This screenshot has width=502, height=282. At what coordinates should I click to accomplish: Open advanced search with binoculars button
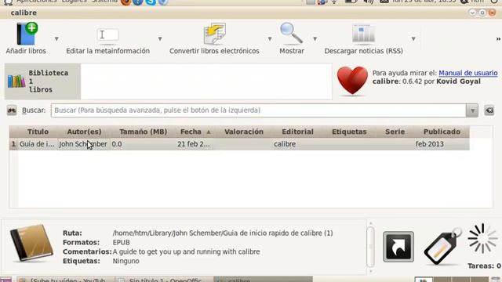(12, 110)
